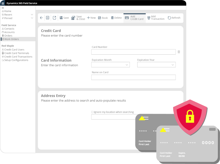Image resolution: width=220 pixels, height=164 pixels.
Task: Click the Work Orders icon
Action: [x=3, y=39]
